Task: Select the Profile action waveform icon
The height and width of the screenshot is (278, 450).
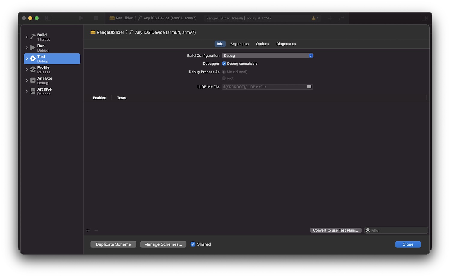Action: (x=33, y=70)
